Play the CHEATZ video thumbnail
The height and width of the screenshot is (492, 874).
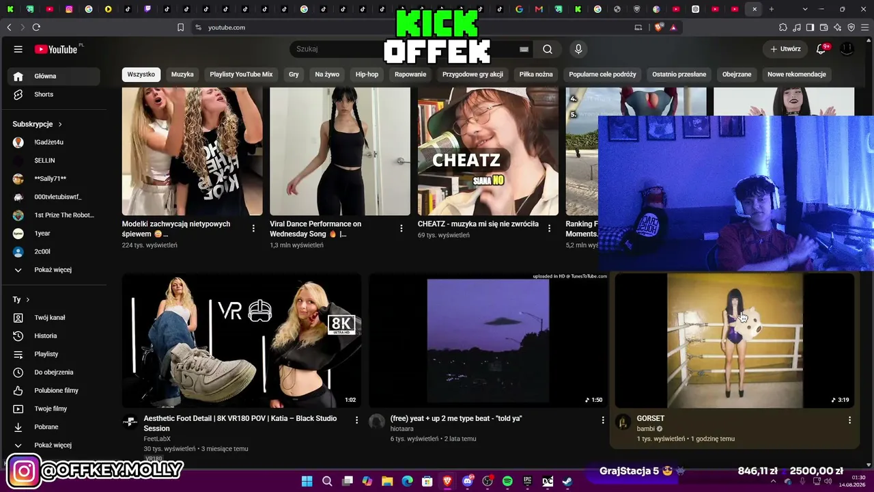pyautogui.click(x=488, y=152)
